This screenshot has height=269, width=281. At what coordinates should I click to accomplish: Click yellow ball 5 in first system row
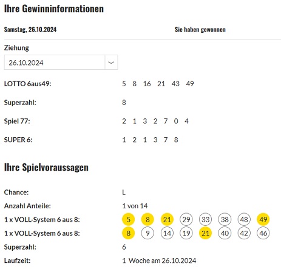[128, 219]
